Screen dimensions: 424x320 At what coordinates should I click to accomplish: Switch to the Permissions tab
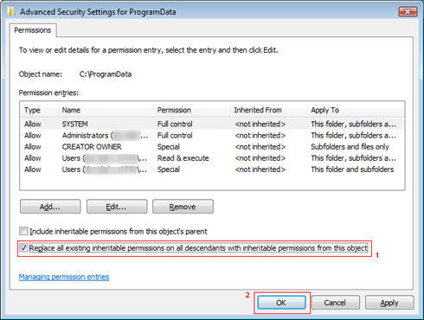point(33,30)
